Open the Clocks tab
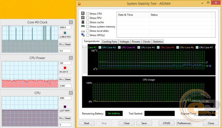222x128 pixels. click(146, 42)
